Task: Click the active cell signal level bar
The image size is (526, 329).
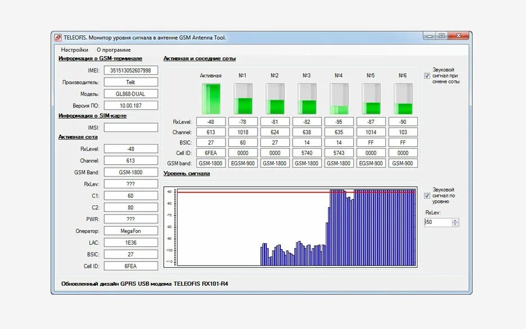Action: coord(211,99)
